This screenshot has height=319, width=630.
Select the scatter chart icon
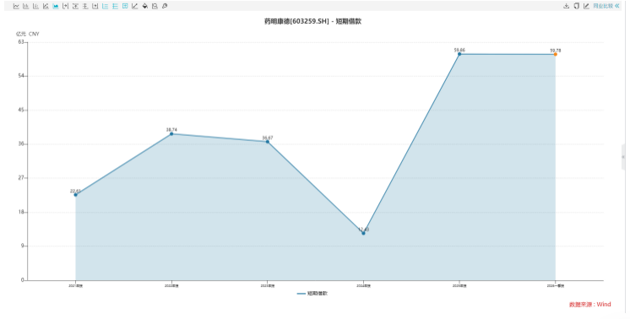point(46,6)
